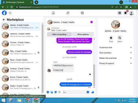Open emoji picker smiley
The width and height of the screenshot is (138, 103).
click(x=88, y=92)
